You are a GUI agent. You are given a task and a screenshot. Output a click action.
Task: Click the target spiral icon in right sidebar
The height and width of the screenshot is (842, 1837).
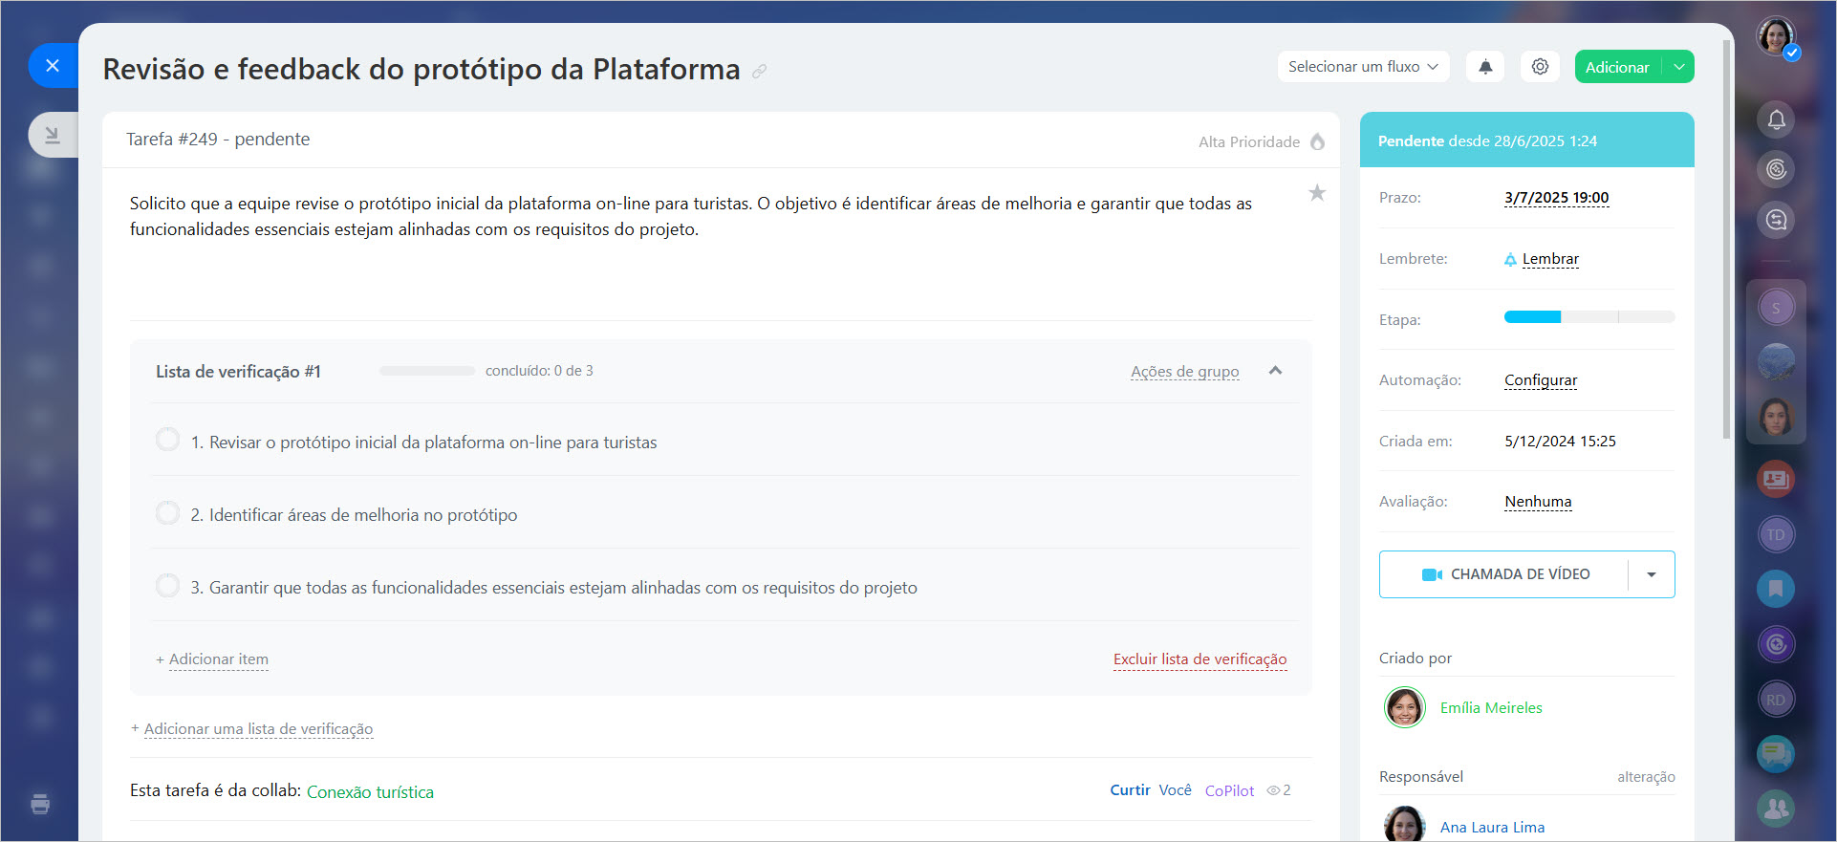tap(1776, 169)
